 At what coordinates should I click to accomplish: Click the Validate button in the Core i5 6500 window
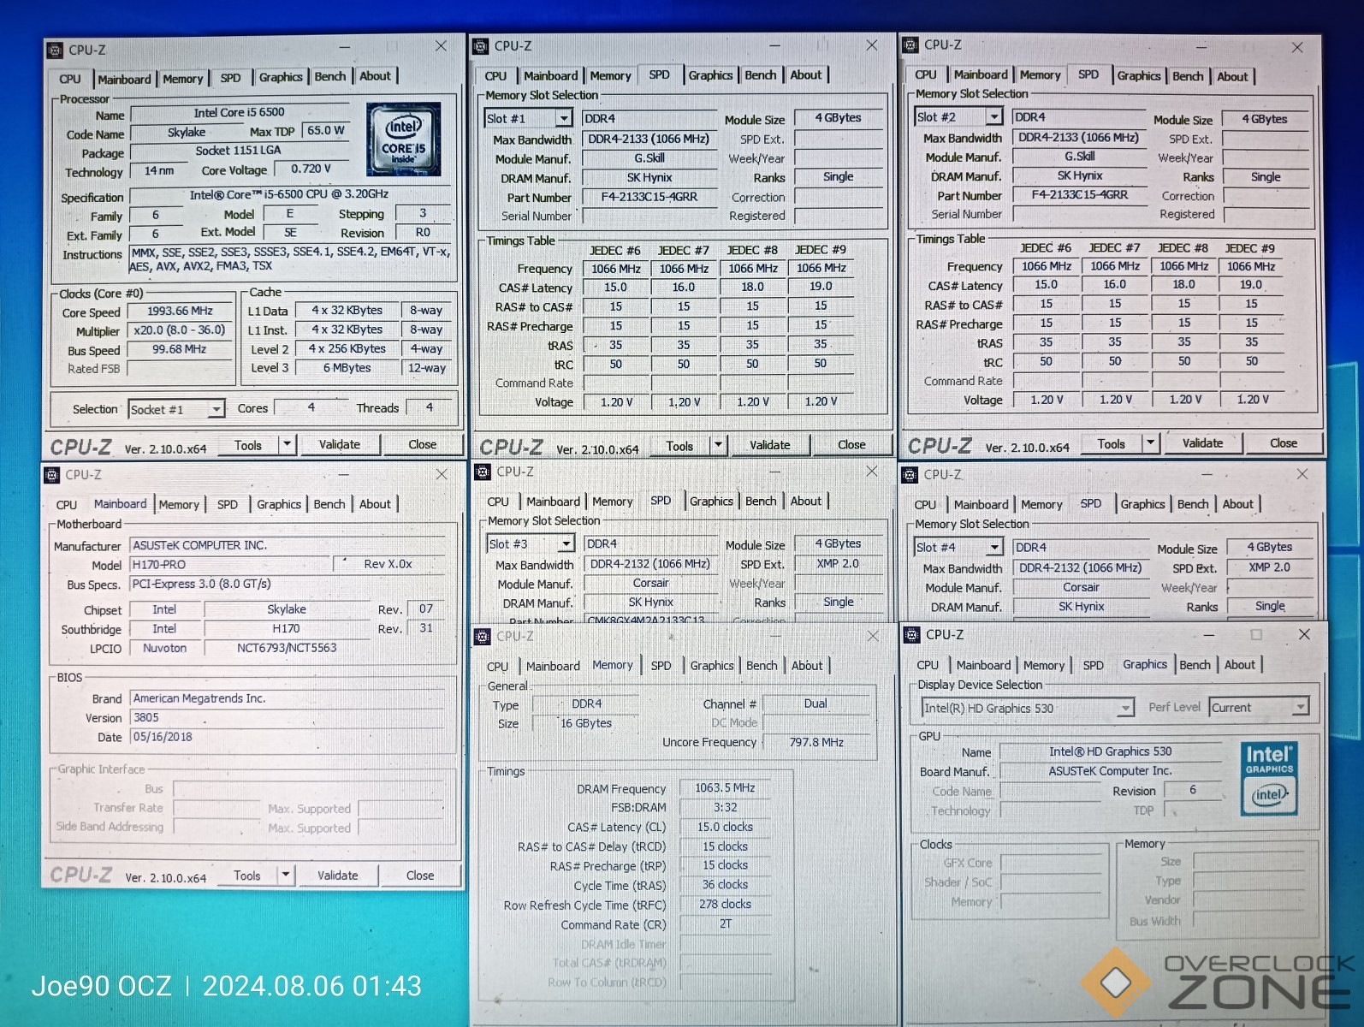tap(340, 444)
